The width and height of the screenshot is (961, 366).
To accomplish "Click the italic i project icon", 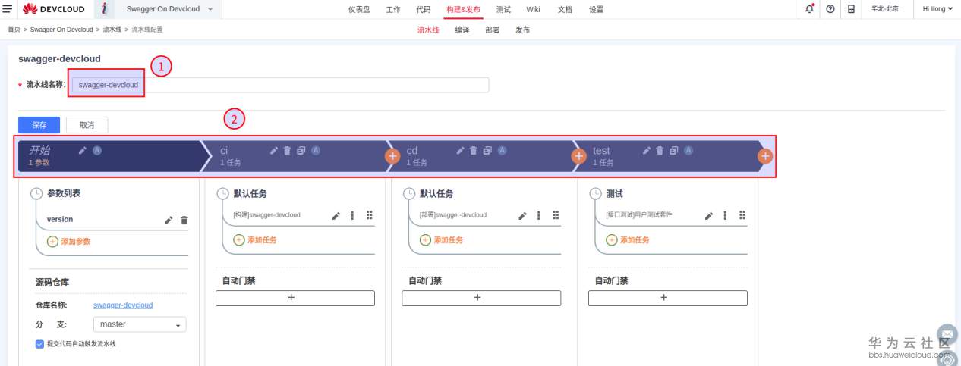I will pos(103,9).
